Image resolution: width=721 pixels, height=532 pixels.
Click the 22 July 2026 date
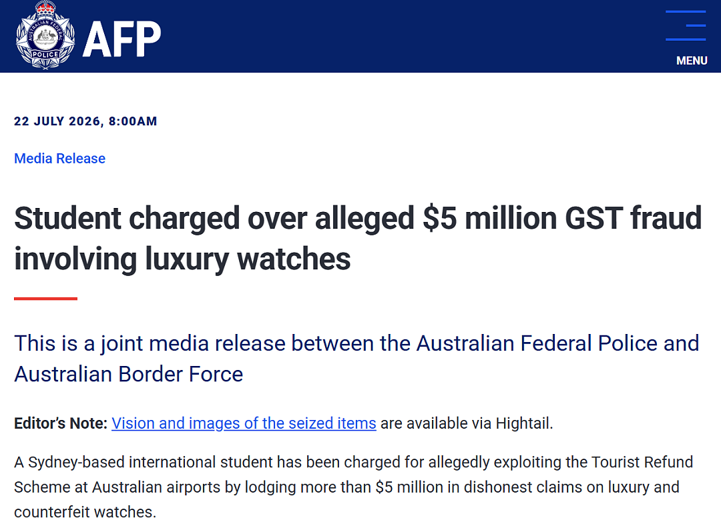click(x=57, y=121)
